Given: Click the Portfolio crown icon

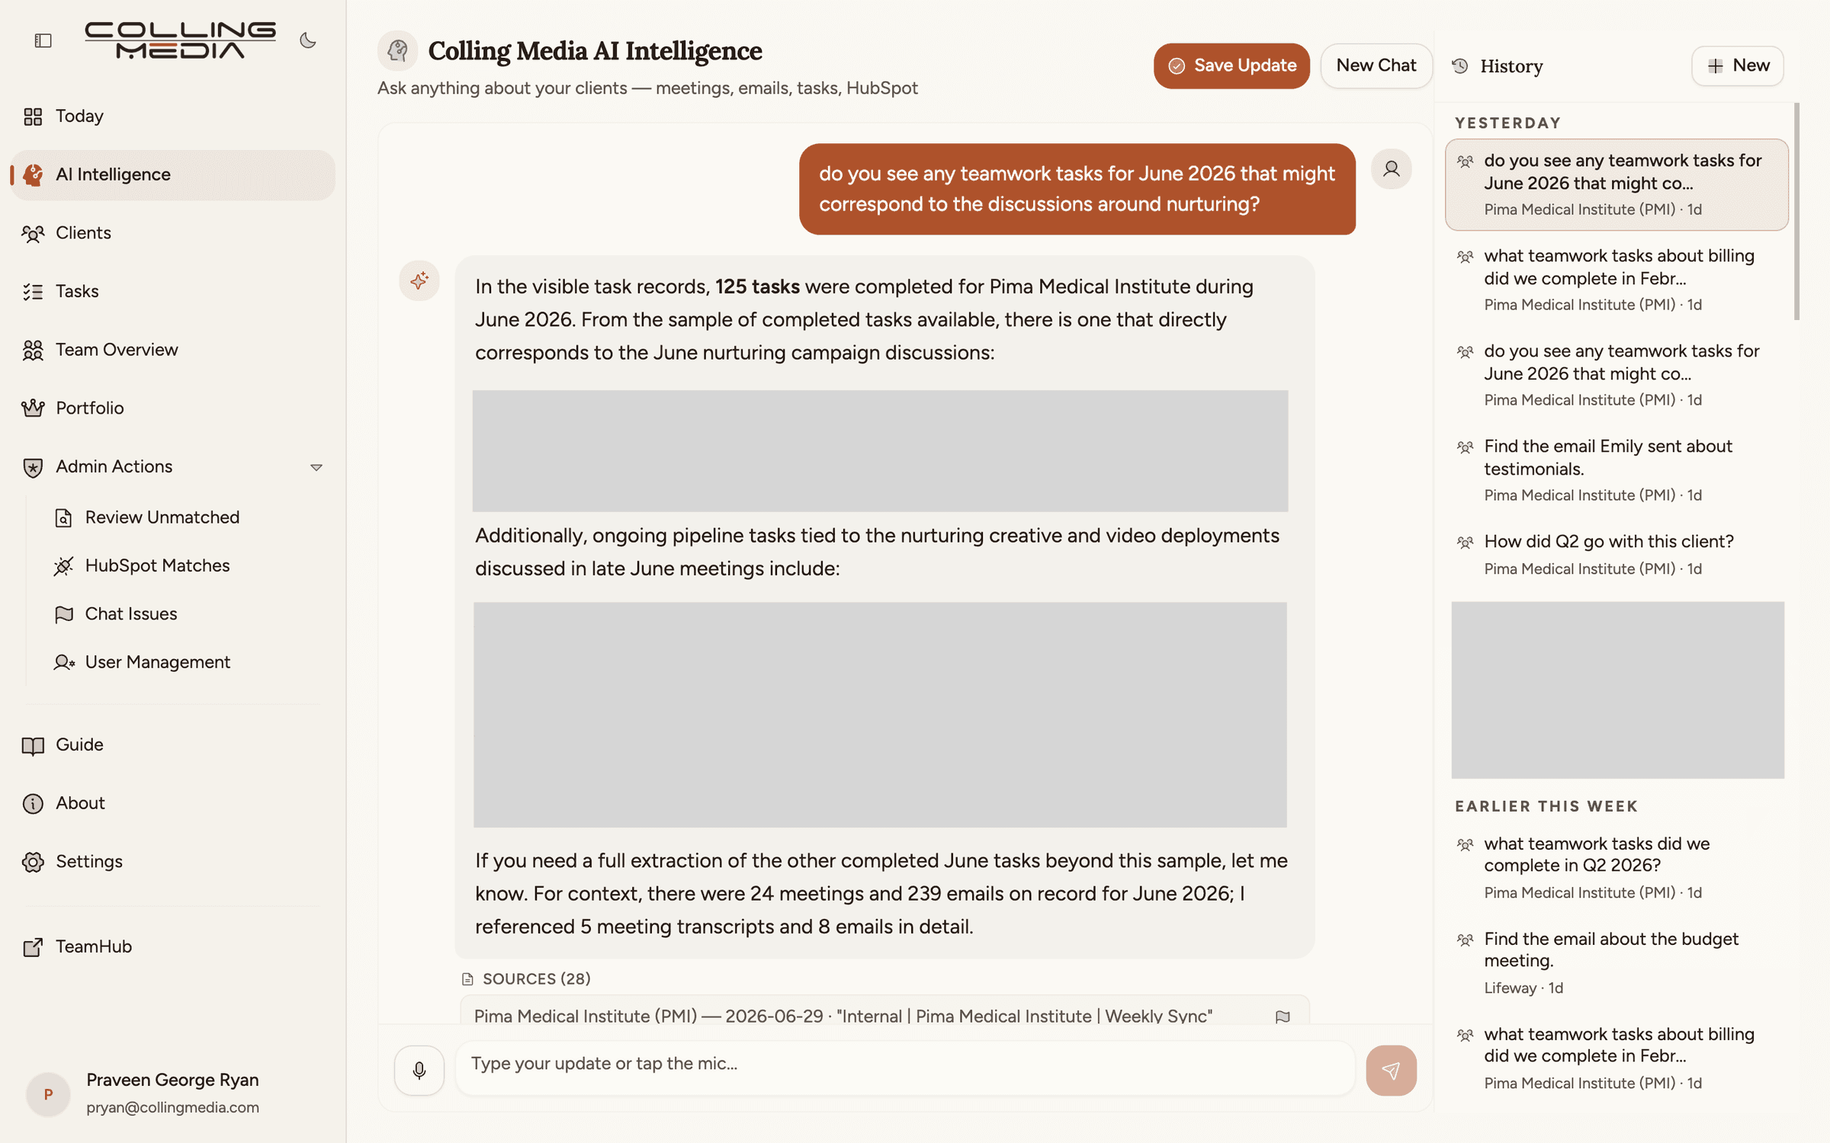Looking at the screenshot, I should point(33,408).
